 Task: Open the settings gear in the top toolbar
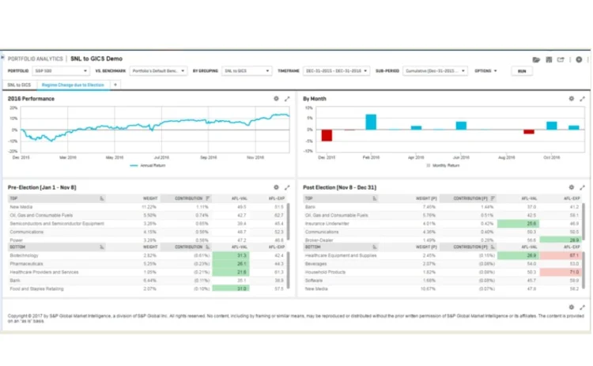(x=579, y=60)
